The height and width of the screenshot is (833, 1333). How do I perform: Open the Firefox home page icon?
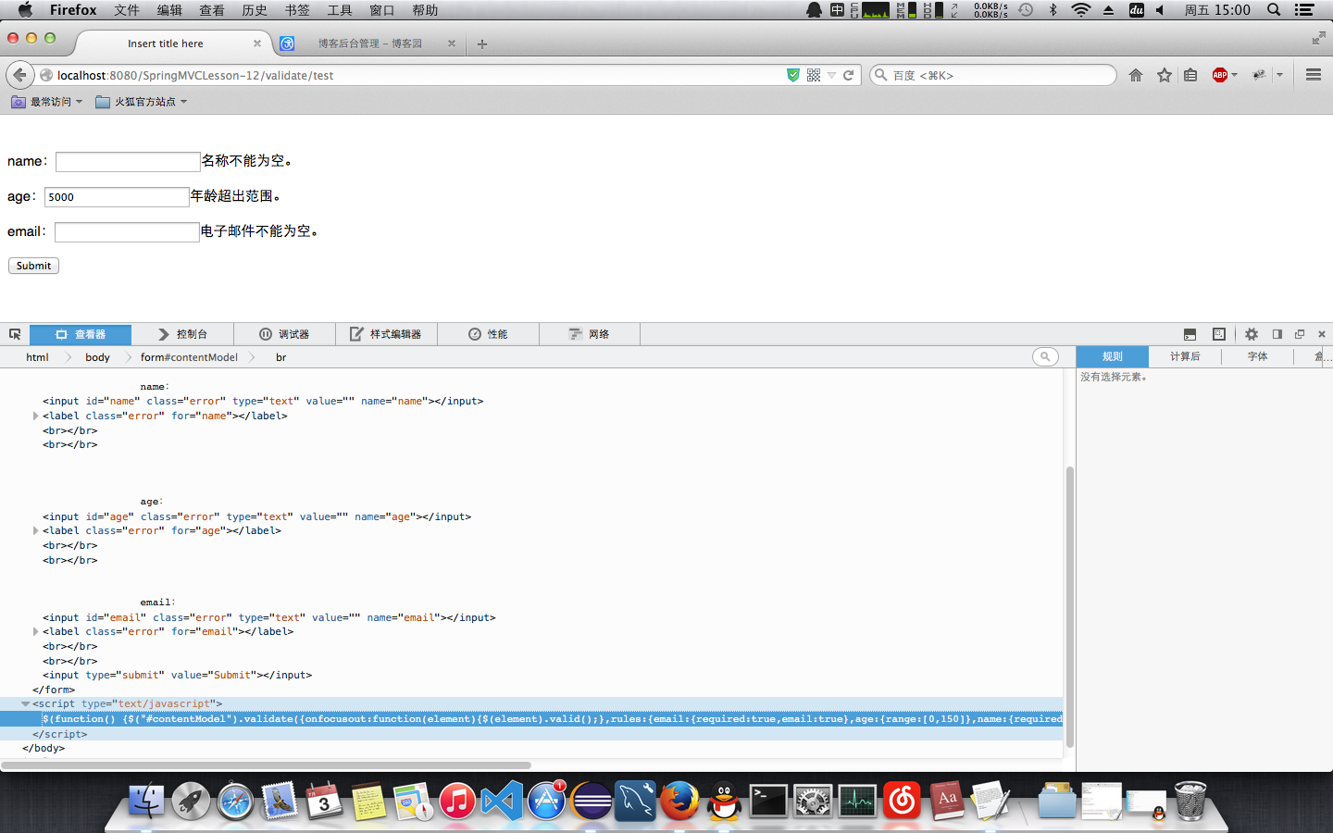[1136, 75]
